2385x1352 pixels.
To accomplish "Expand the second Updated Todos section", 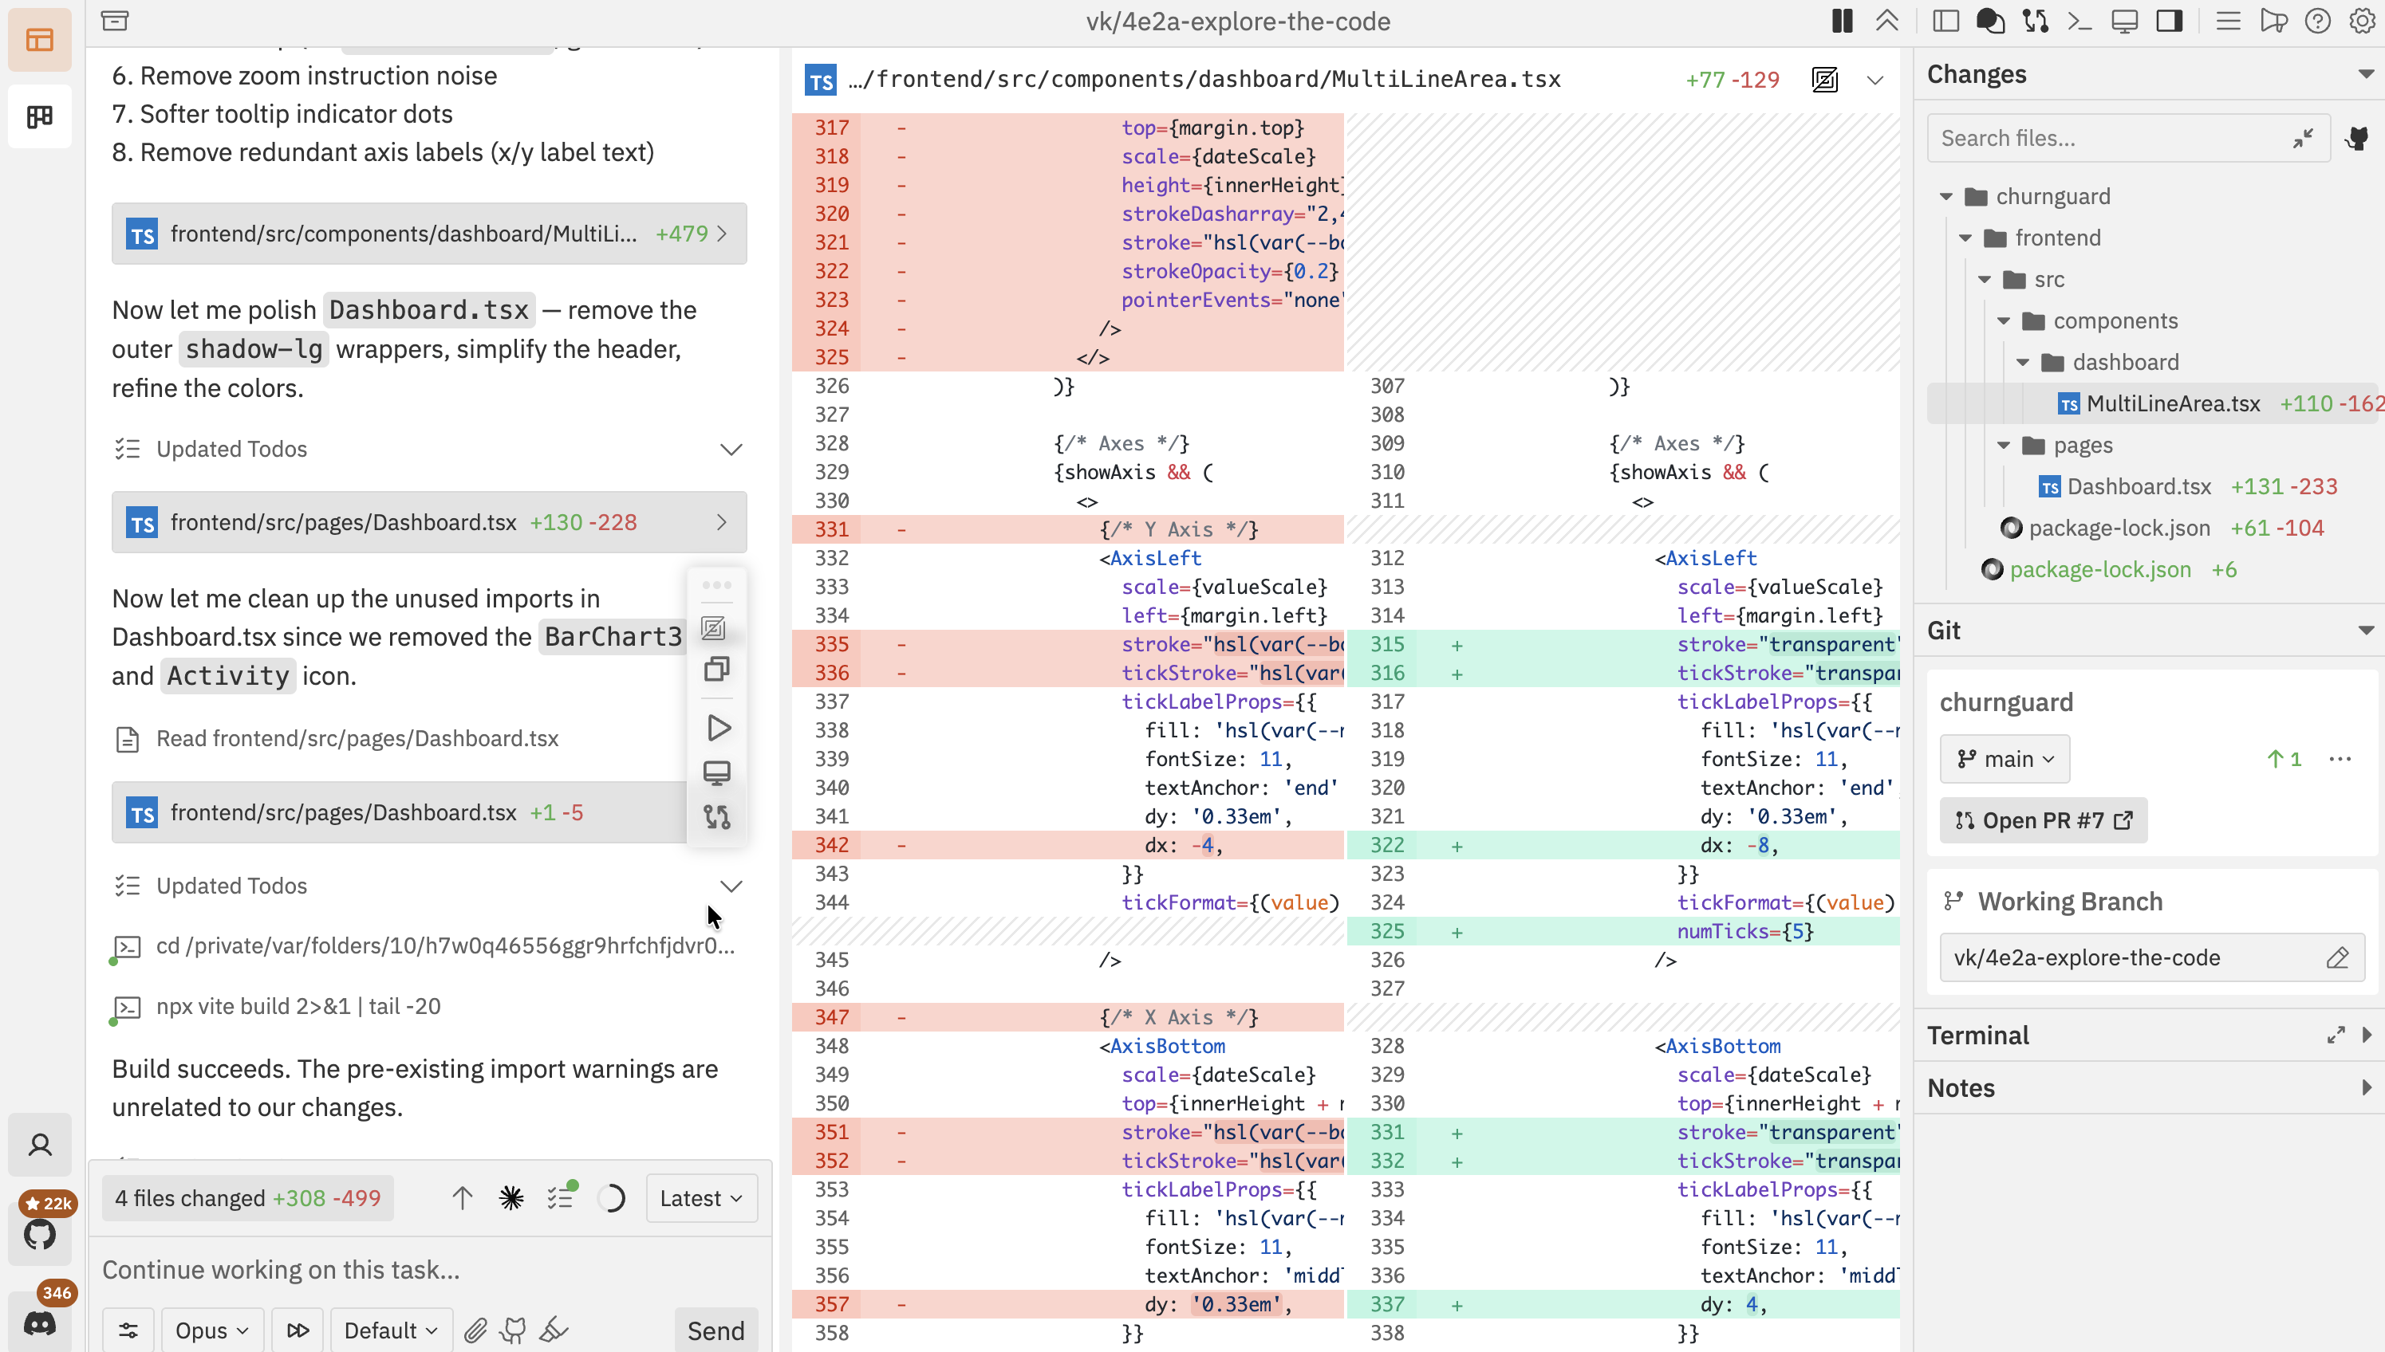I will tap(731, 886).
